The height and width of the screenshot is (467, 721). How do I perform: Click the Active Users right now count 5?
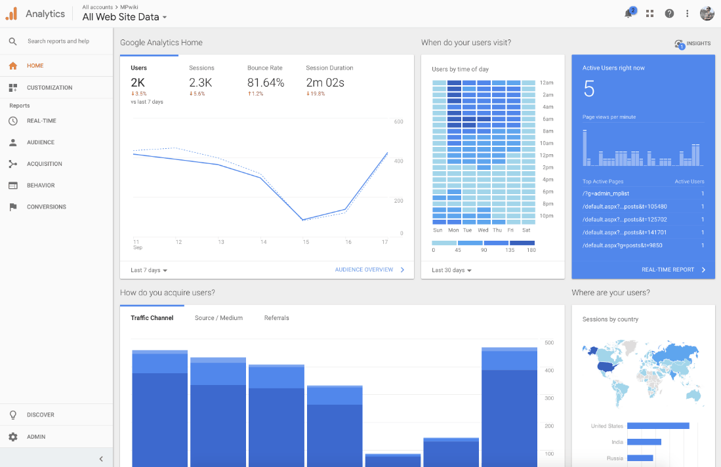click(589, 89)
